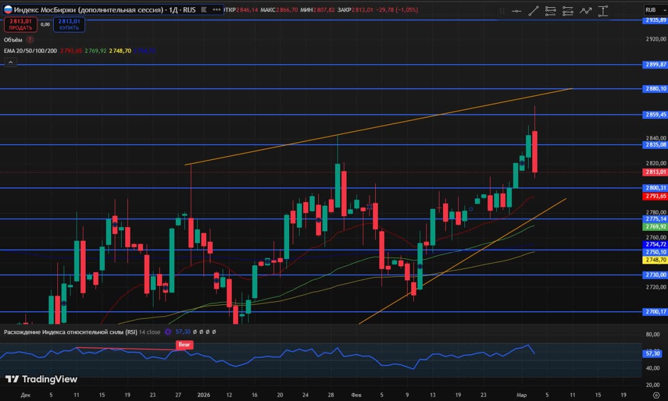This screenshot has height=401, width=668.
Task: Select the Fibonacci retracement tool
Action: click(x=551, y=10)
